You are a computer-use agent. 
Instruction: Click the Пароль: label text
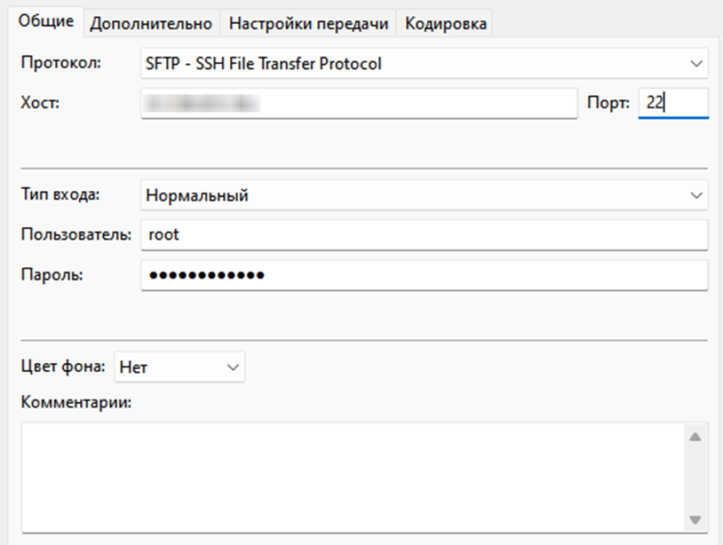52,274
